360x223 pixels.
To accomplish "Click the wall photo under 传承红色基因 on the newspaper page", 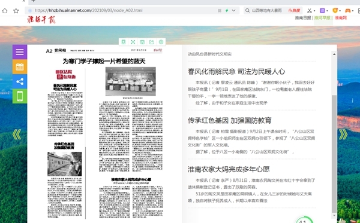I will [65, 164].
